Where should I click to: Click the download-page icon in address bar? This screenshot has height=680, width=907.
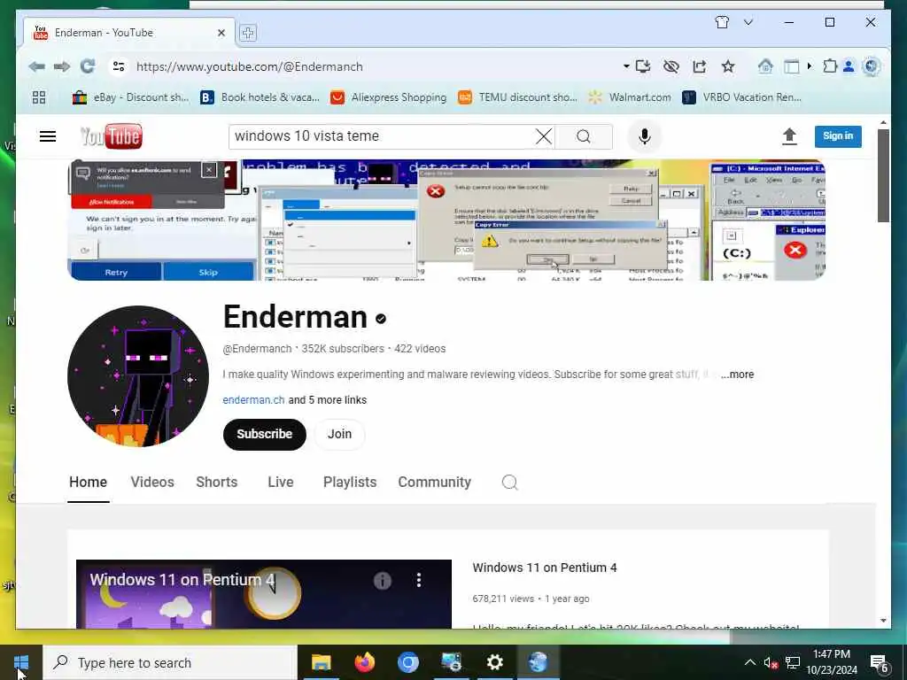(x=643, y=66)
